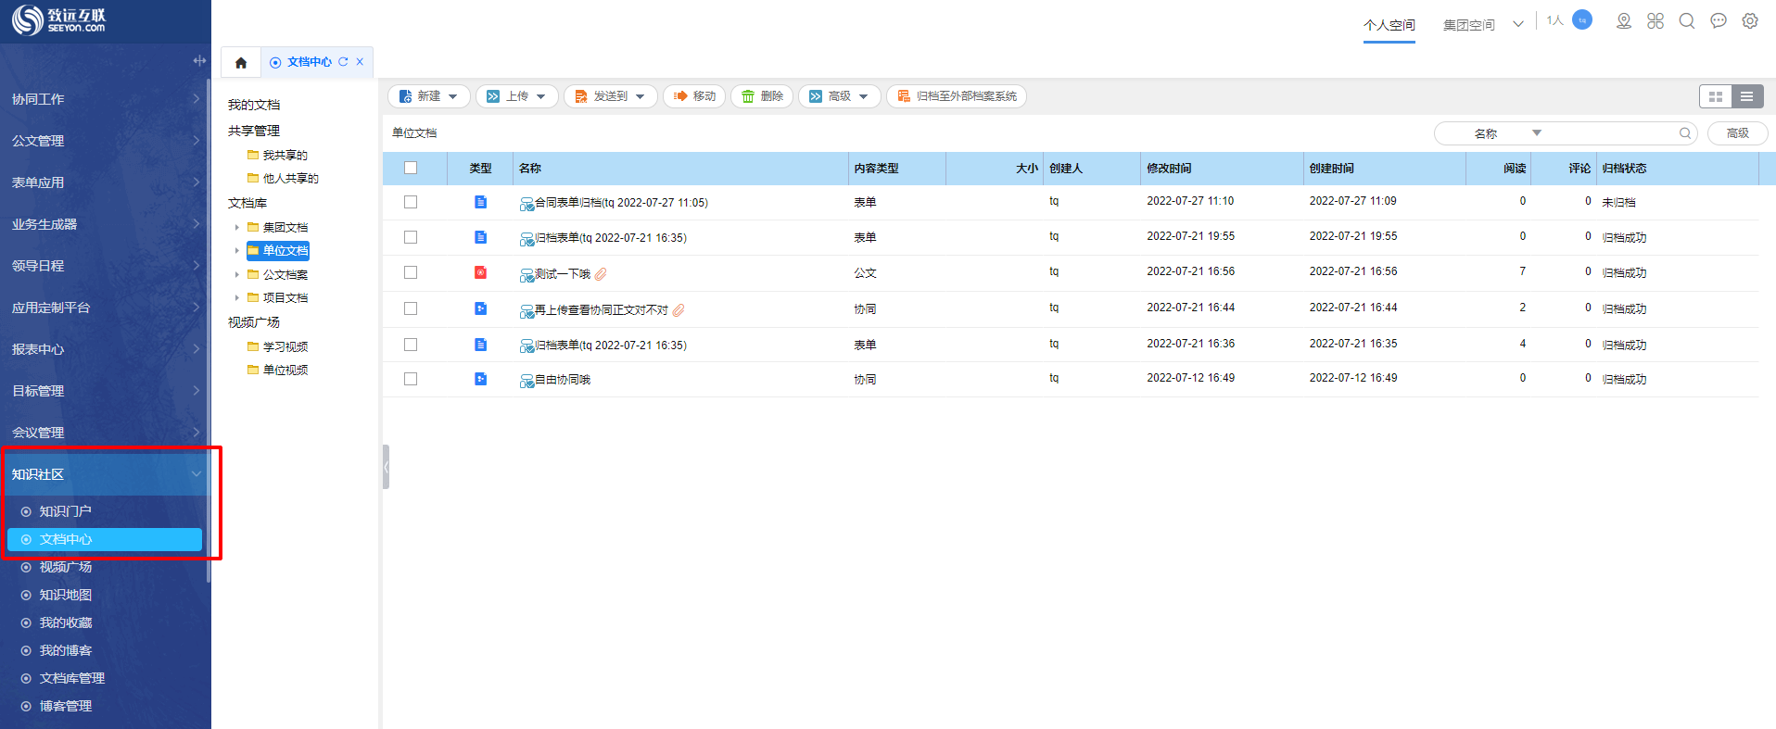
Task: Expand the 集团文档 tree node
Action: click(237, 227)
